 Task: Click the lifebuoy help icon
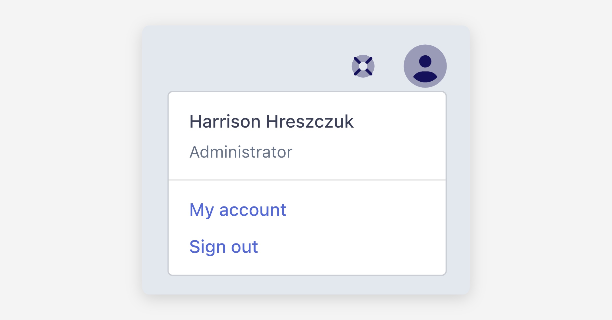point(363,66)
